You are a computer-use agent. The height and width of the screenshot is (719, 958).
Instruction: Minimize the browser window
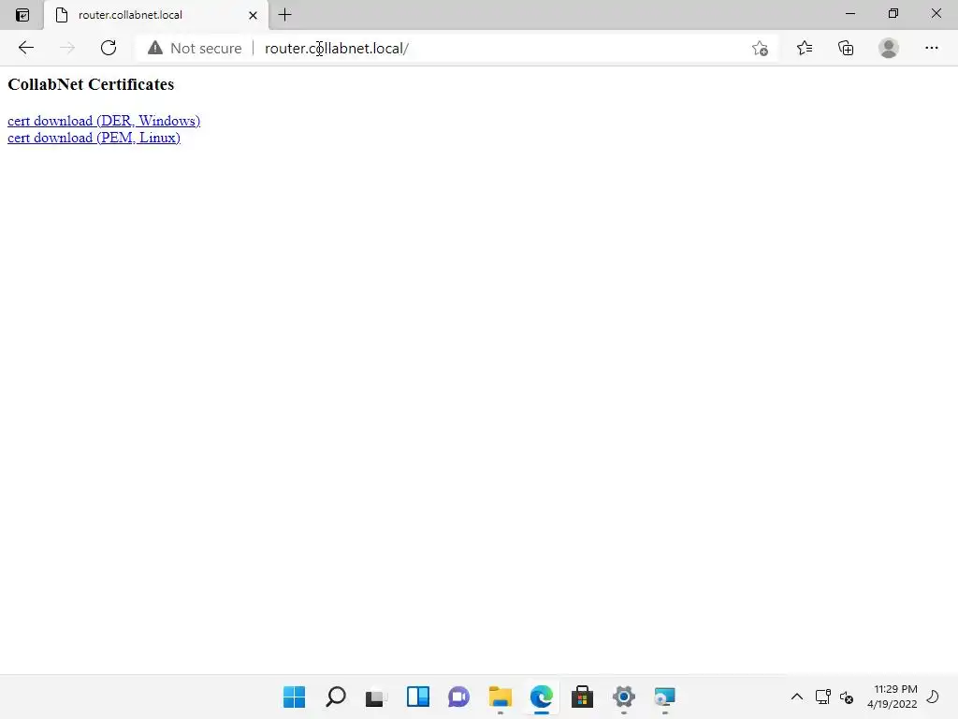click(x=849, y=13)
